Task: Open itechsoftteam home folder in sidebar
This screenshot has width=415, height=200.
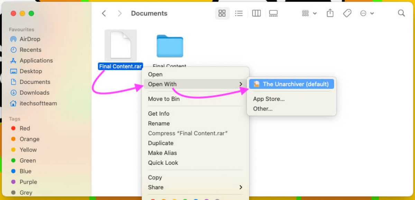Action: click(x=34, y=103)
